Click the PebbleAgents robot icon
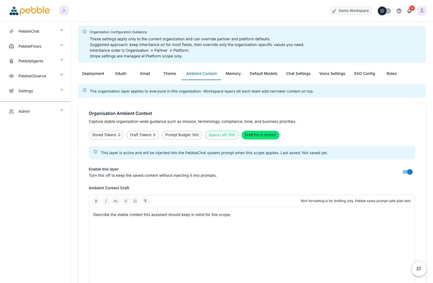This screenshot has height=283, width=433. [11, 61]
